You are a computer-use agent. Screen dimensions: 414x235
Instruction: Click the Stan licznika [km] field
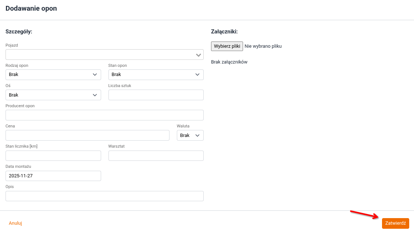[53, 156]
